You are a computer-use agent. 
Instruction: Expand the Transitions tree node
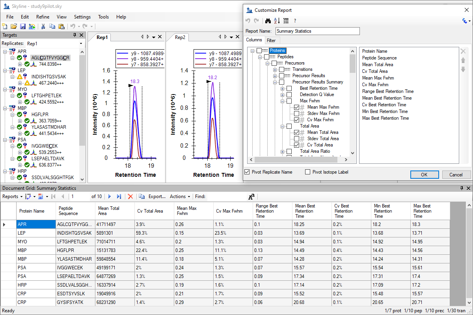tap(275, 69)
